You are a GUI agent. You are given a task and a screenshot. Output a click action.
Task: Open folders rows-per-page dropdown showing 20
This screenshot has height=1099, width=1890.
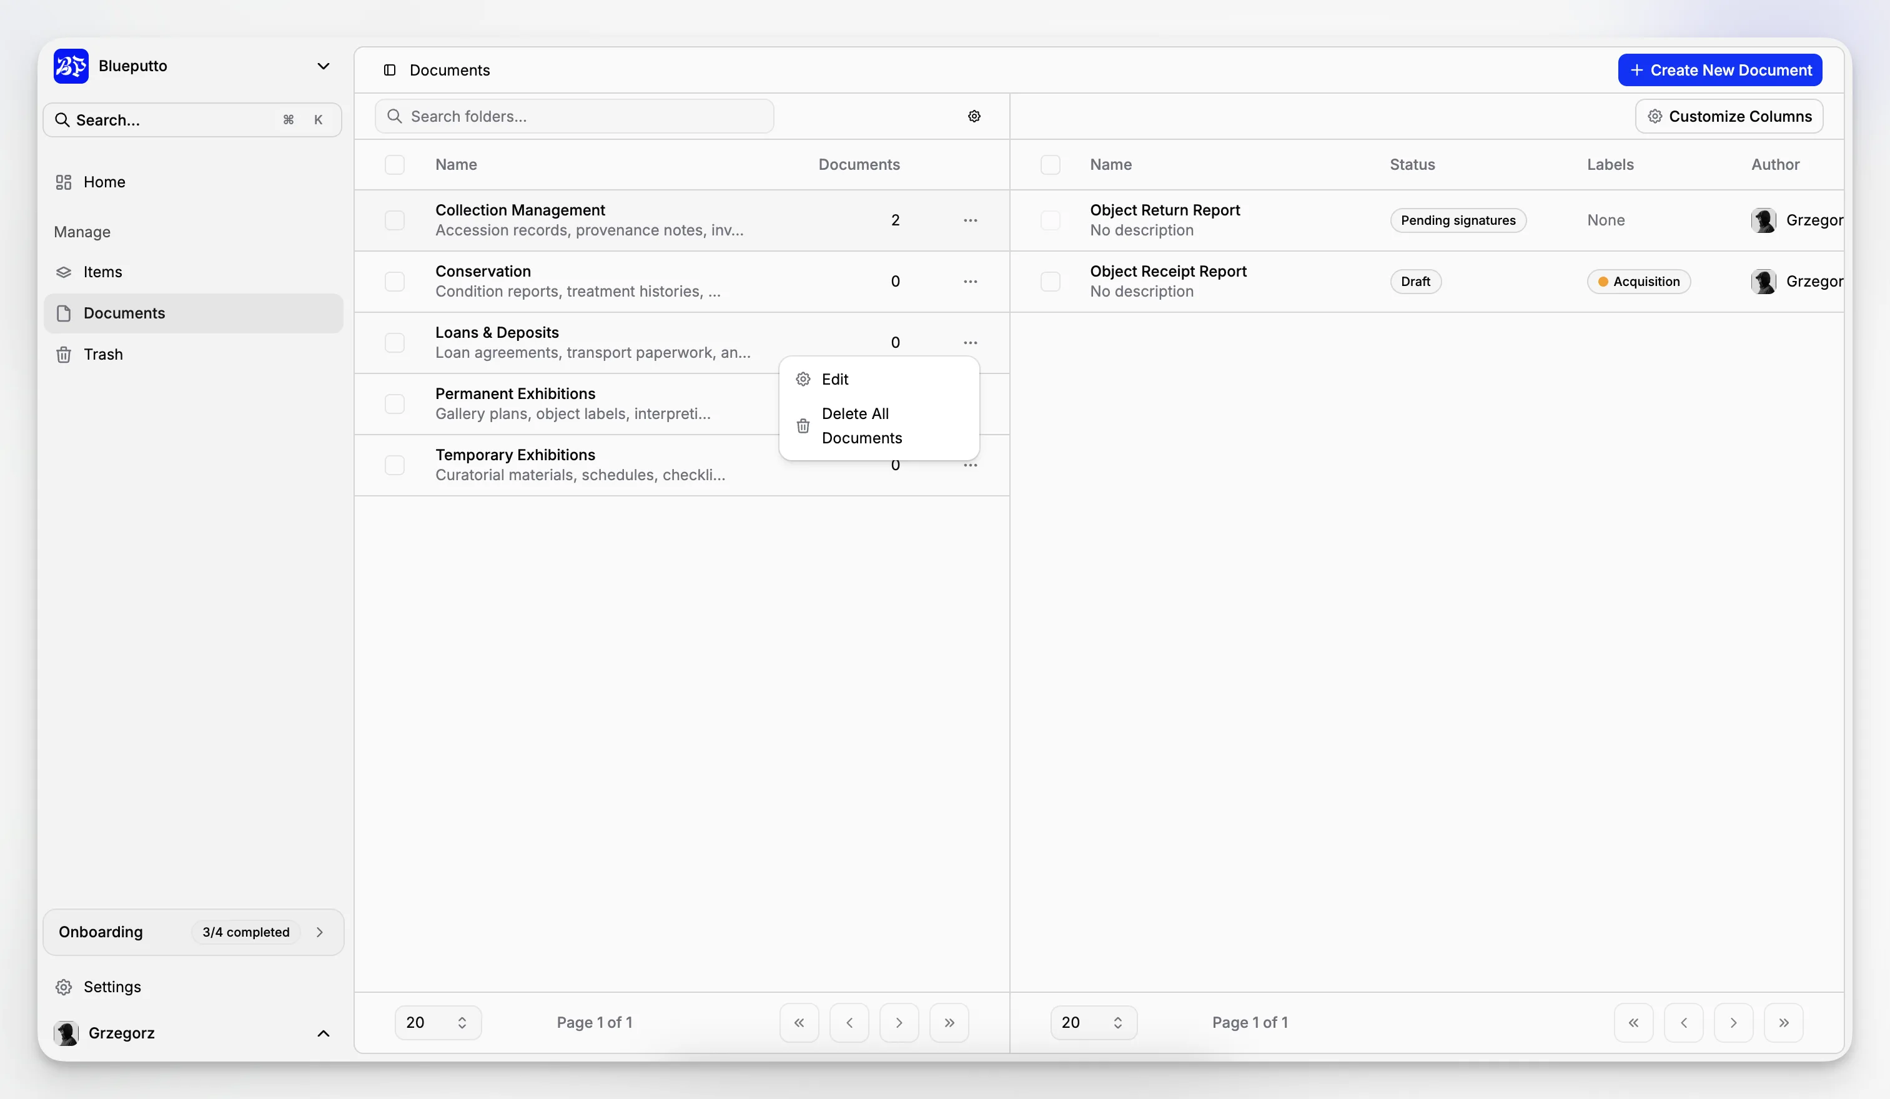pos(438,1023)
